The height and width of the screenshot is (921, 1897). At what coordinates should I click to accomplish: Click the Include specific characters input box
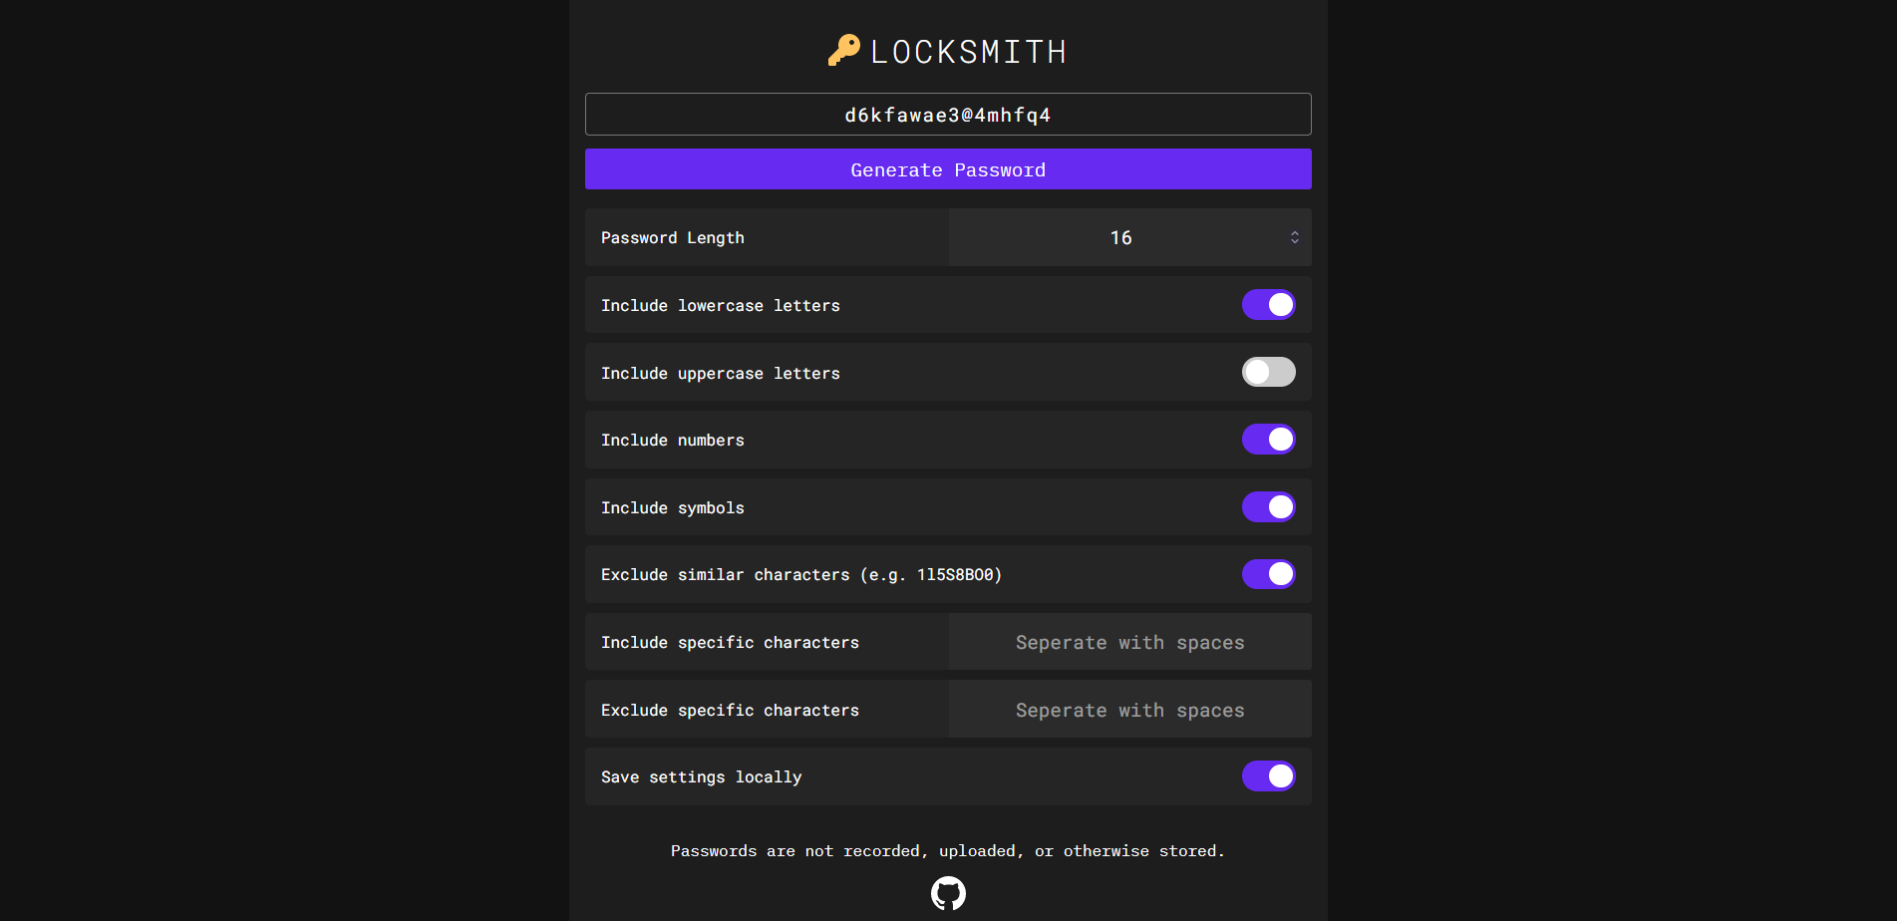pyautogui.click(x=1129, y=643)
